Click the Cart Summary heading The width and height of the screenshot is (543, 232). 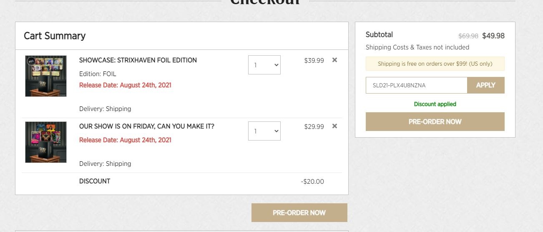point(55,36)
